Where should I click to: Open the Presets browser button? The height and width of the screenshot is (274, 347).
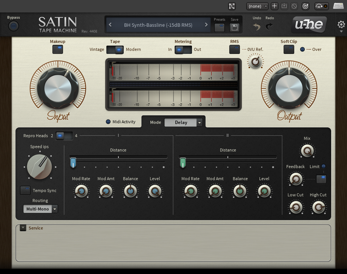[x=220, y=27]
